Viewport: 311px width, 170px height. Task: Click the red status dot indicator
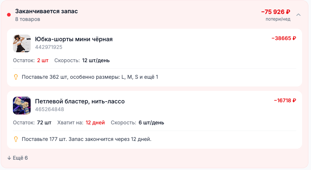click(x=9, y=15)
